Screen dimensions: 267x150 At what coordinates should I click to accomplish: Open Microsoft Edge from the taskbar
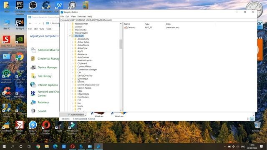(x=55, y=146)
